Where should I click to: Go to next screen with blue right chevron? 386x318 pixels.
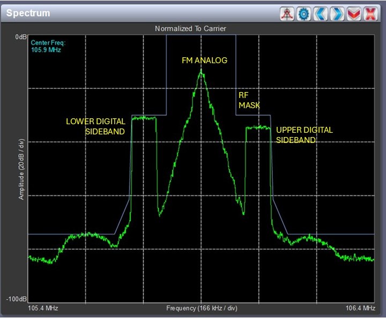coord(337,13)
